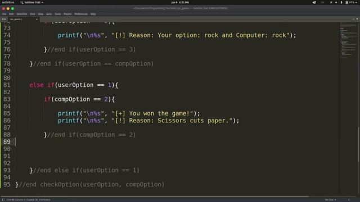Add a new tab with plus icon
This screenshot has width=360, height=202.
coord(353,19)
